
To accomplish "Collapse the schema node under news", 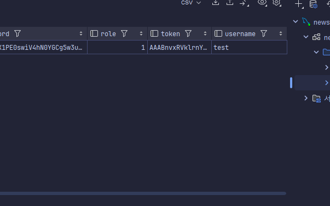I will pos(306,37).
